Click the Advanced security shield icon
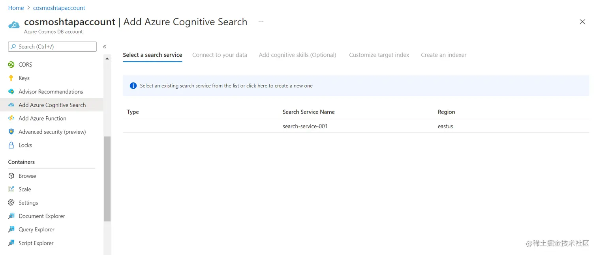 pos(11,132)
